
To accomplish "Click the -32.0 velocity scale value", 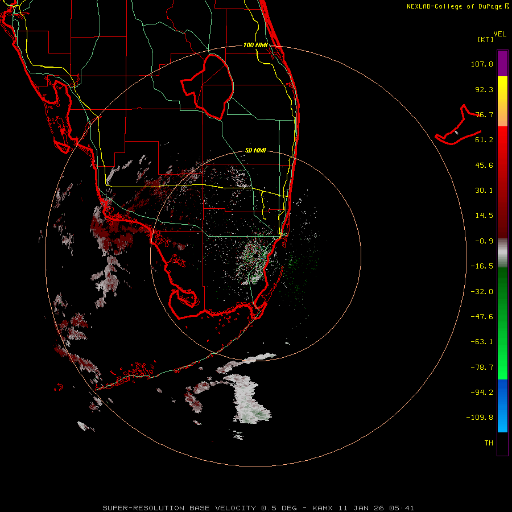I will [482, 292].
